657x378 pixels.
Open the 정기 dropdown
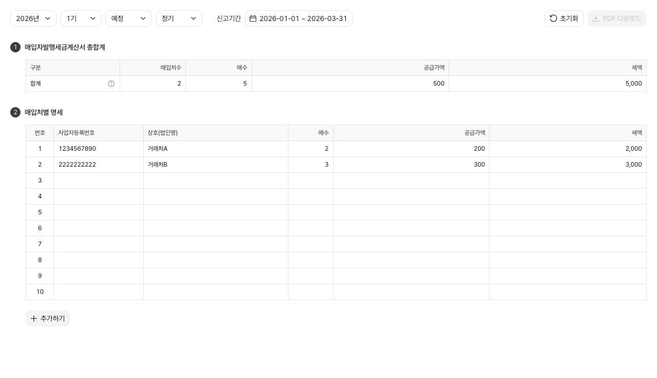pyautogui.click(x=179, y=18)
